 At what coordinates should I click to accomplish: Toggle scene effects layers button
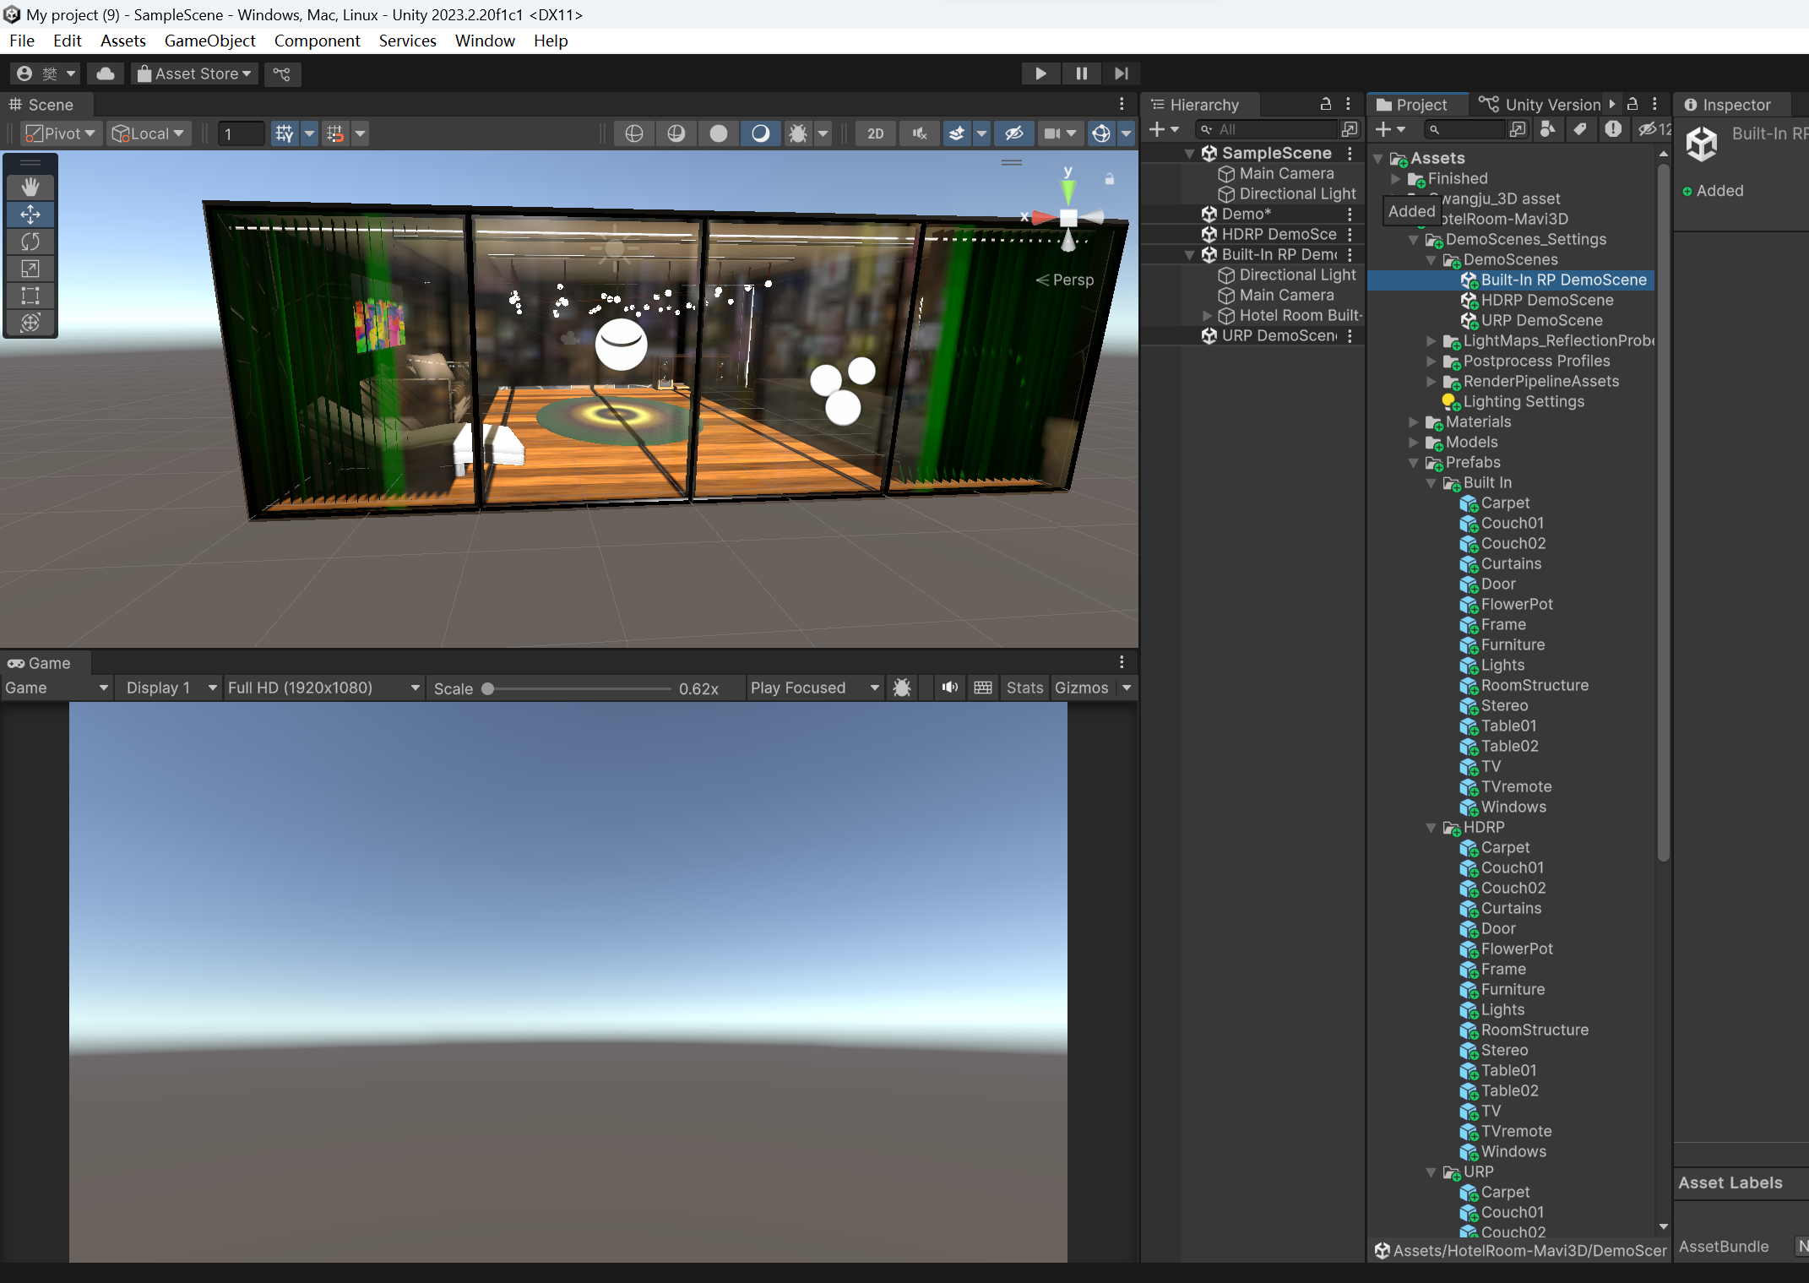957,133
